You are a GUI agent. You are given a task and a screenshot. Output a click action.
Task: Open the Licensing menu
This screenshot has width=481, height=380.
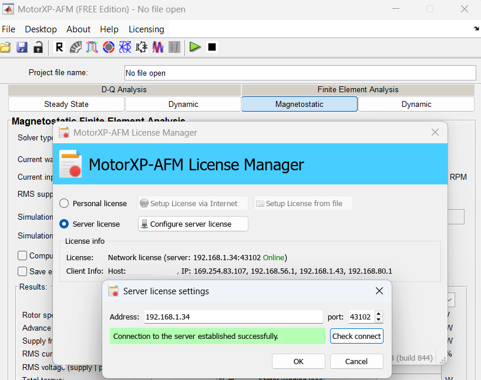point(146,29)
